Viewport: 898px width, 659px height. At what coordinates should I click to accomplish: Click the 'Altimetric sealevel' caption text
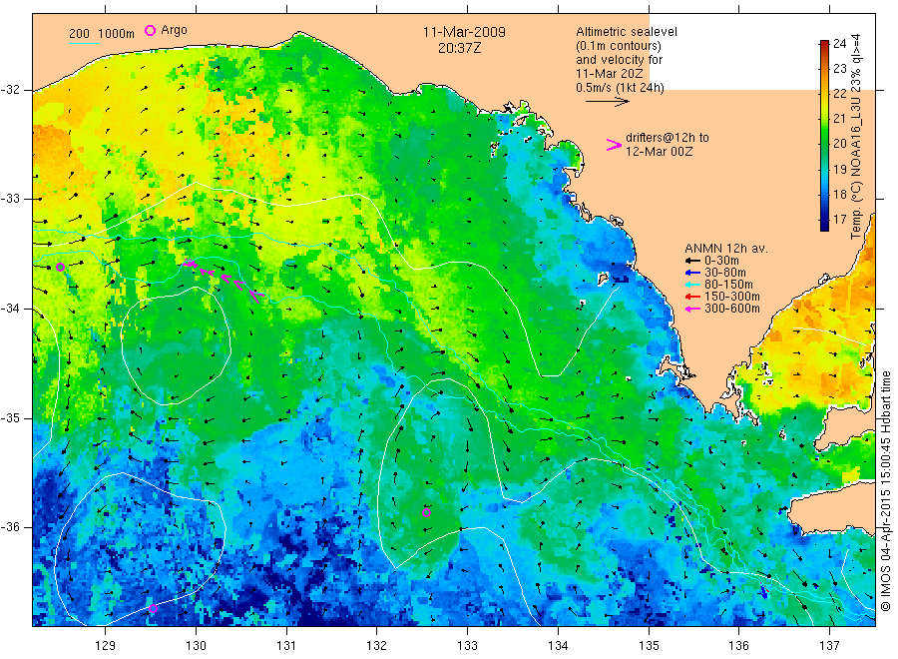click(626, 32)
